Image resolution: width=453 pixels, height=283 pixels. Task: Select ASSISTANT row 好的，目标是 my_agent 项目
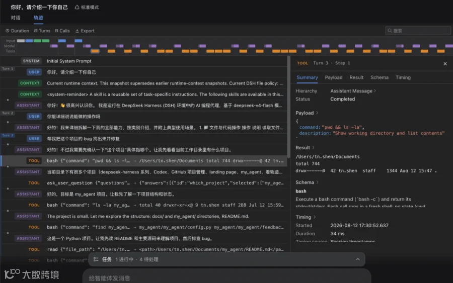[144, 194]
